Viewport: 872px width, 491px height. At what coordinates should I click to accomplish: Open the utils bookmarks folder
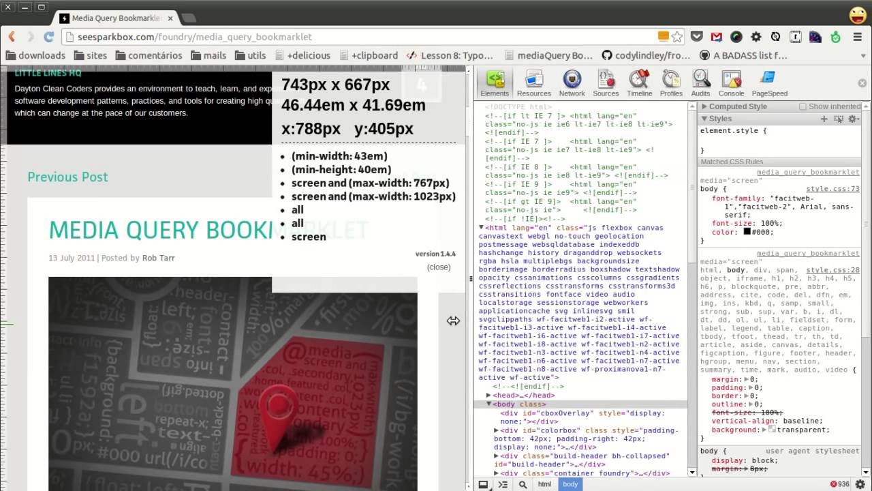250,55
